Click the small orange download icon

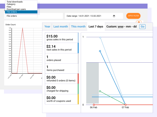click(139, 22)
